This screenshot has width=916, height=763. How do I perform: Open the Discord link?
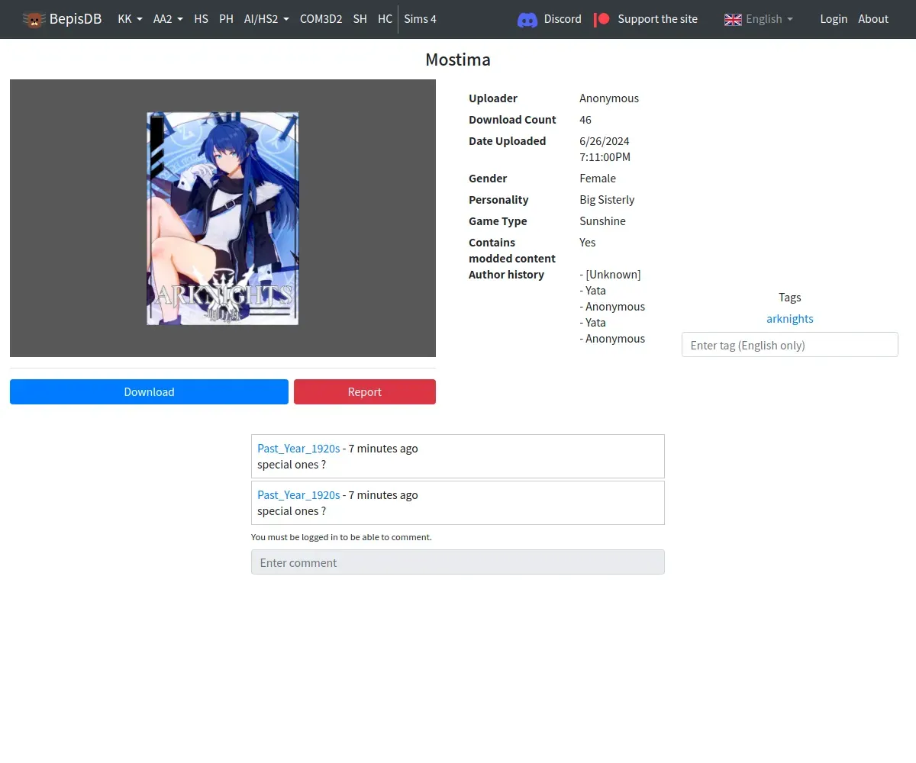(x=550, y=19)
